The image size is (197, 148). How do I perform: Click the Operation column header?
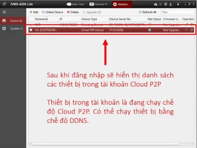(x=188, y=19)
